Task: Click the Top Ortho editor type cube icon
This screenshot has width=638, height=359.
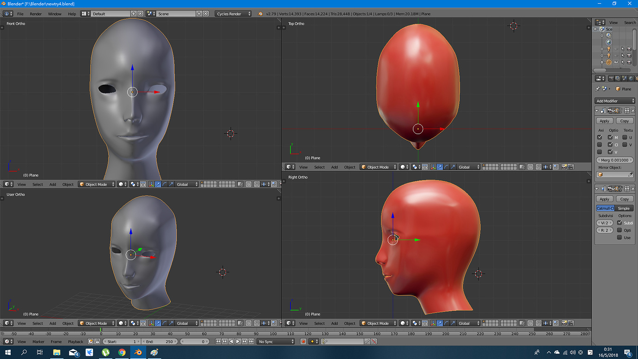Action: (290, 167)
